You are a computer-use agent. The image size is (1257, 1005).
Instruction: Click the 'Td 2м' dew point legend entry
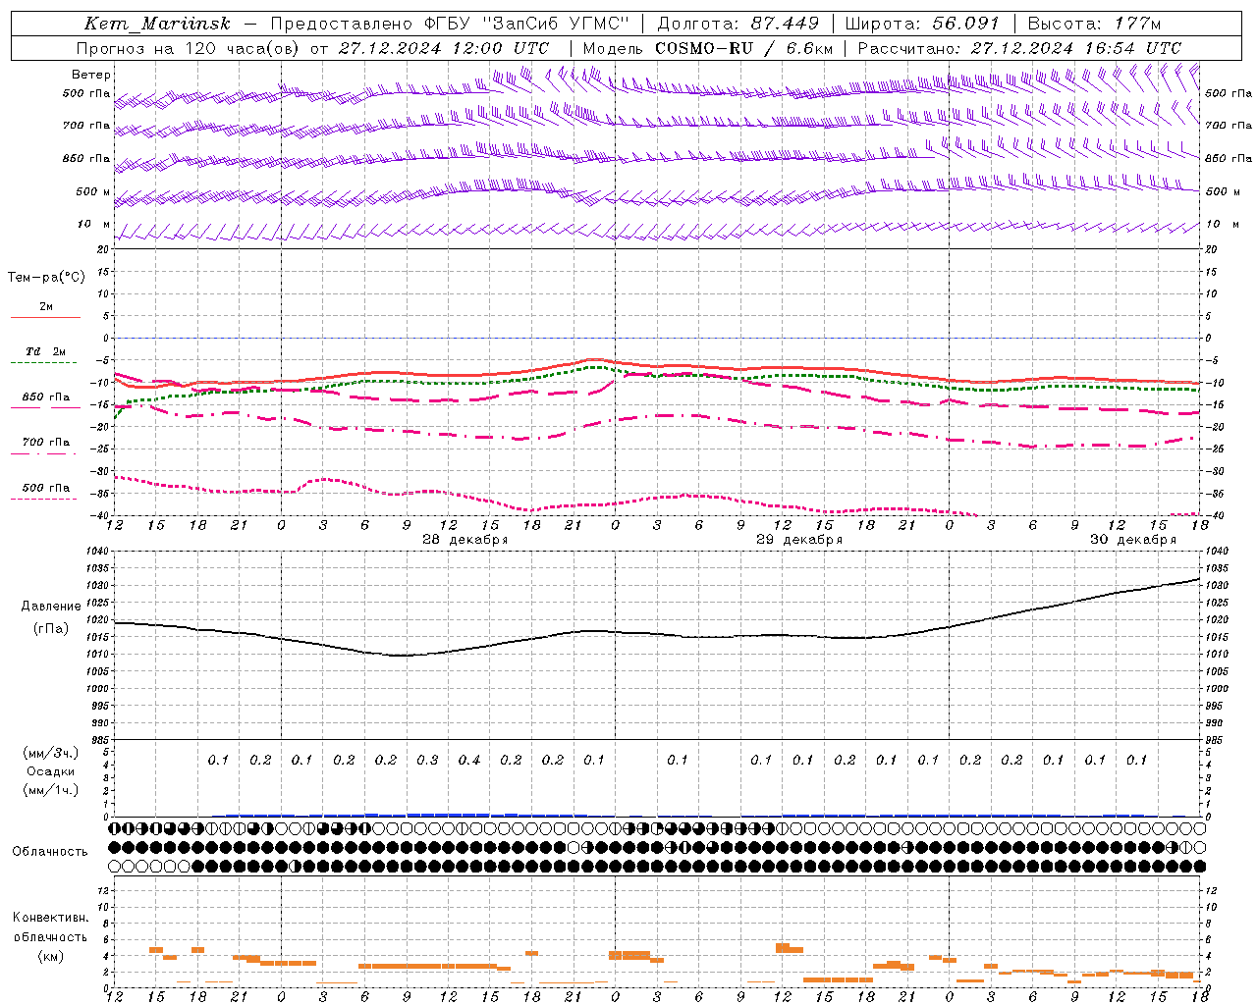click(x=46, y=351)
